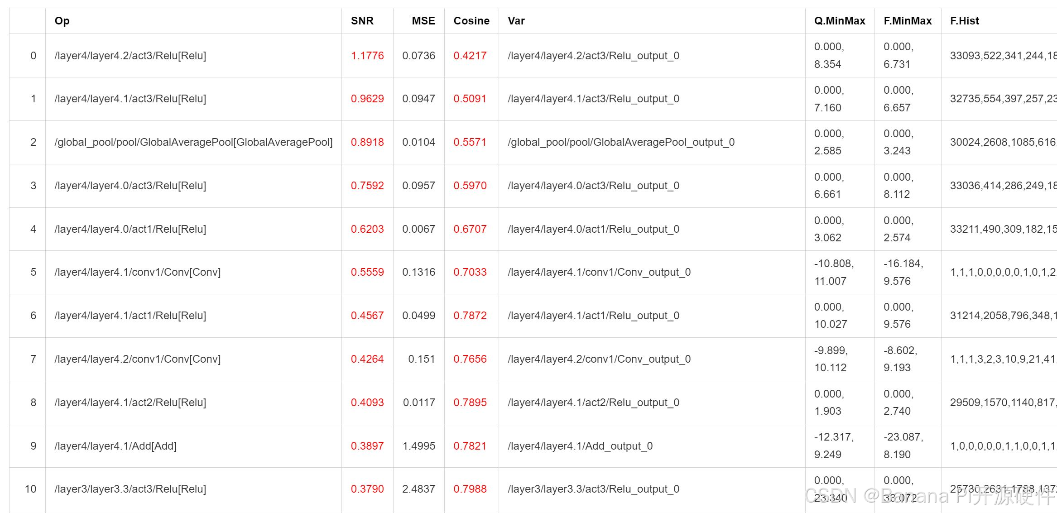The width and height of the screenshot is (1057, 513).
Task: Click the GlobalAveragePool op cell
Action: click(193, 142)
